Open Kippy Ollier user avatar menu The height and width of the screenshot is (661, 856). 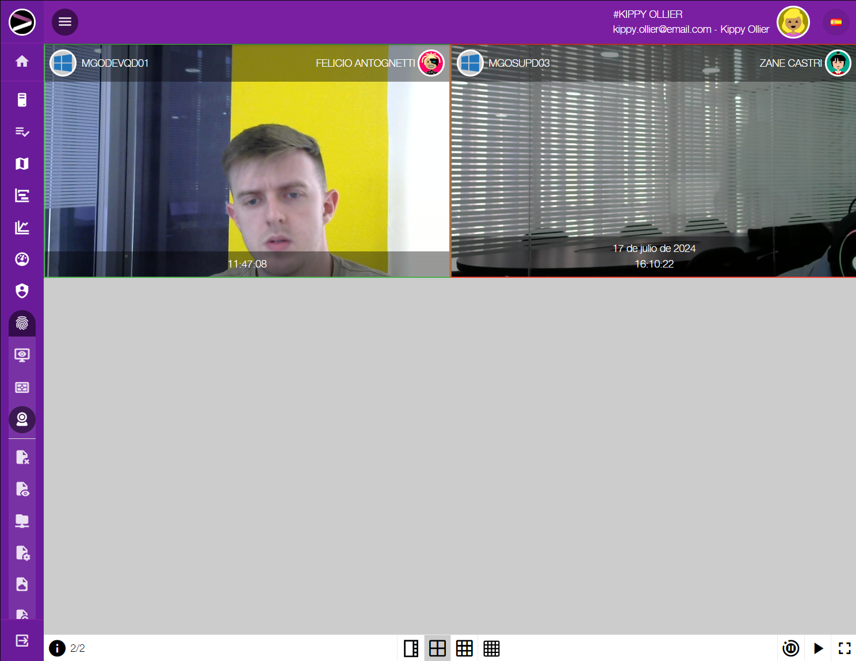click(x=793, y=22)
